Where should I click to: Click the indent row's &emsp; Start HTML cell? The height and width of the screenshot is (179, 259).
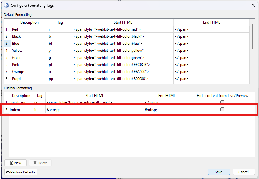click(95, 109)
